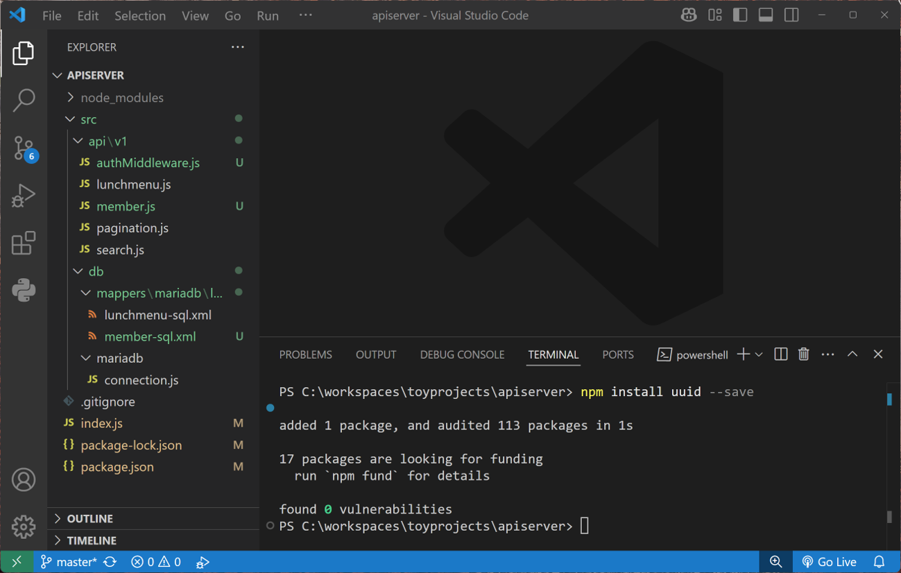Screen dimensions: 901x573
Task: Click the powershell terminal label
Action: 692,354
